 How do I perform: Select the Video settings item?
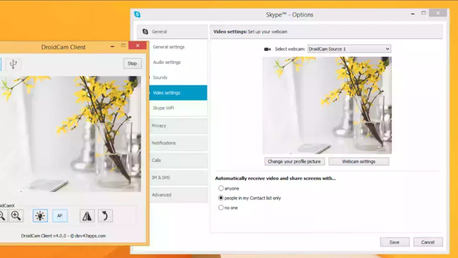[178, 93]
